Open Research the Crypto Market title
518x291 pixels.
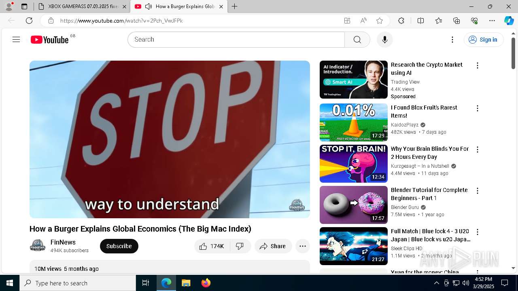point(427,69)
